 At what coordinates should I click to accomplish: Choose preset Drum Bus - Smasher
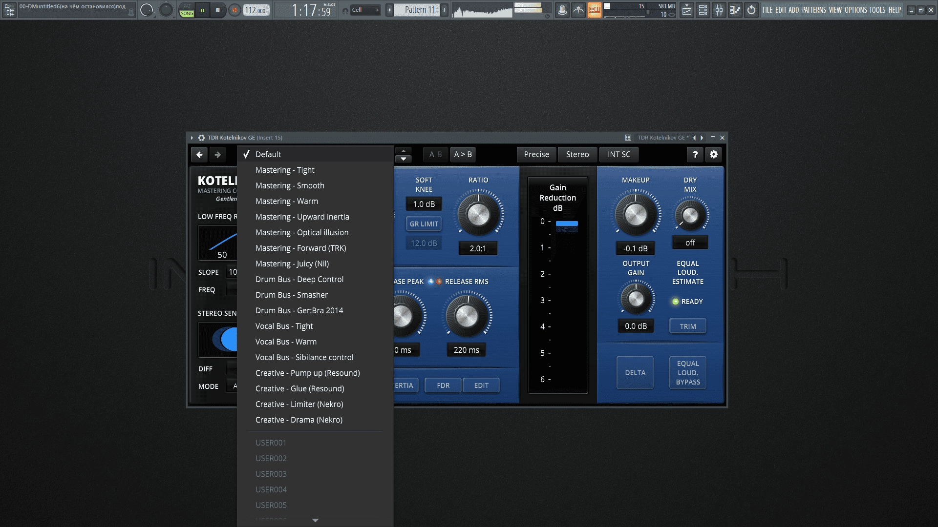[315, 295]
